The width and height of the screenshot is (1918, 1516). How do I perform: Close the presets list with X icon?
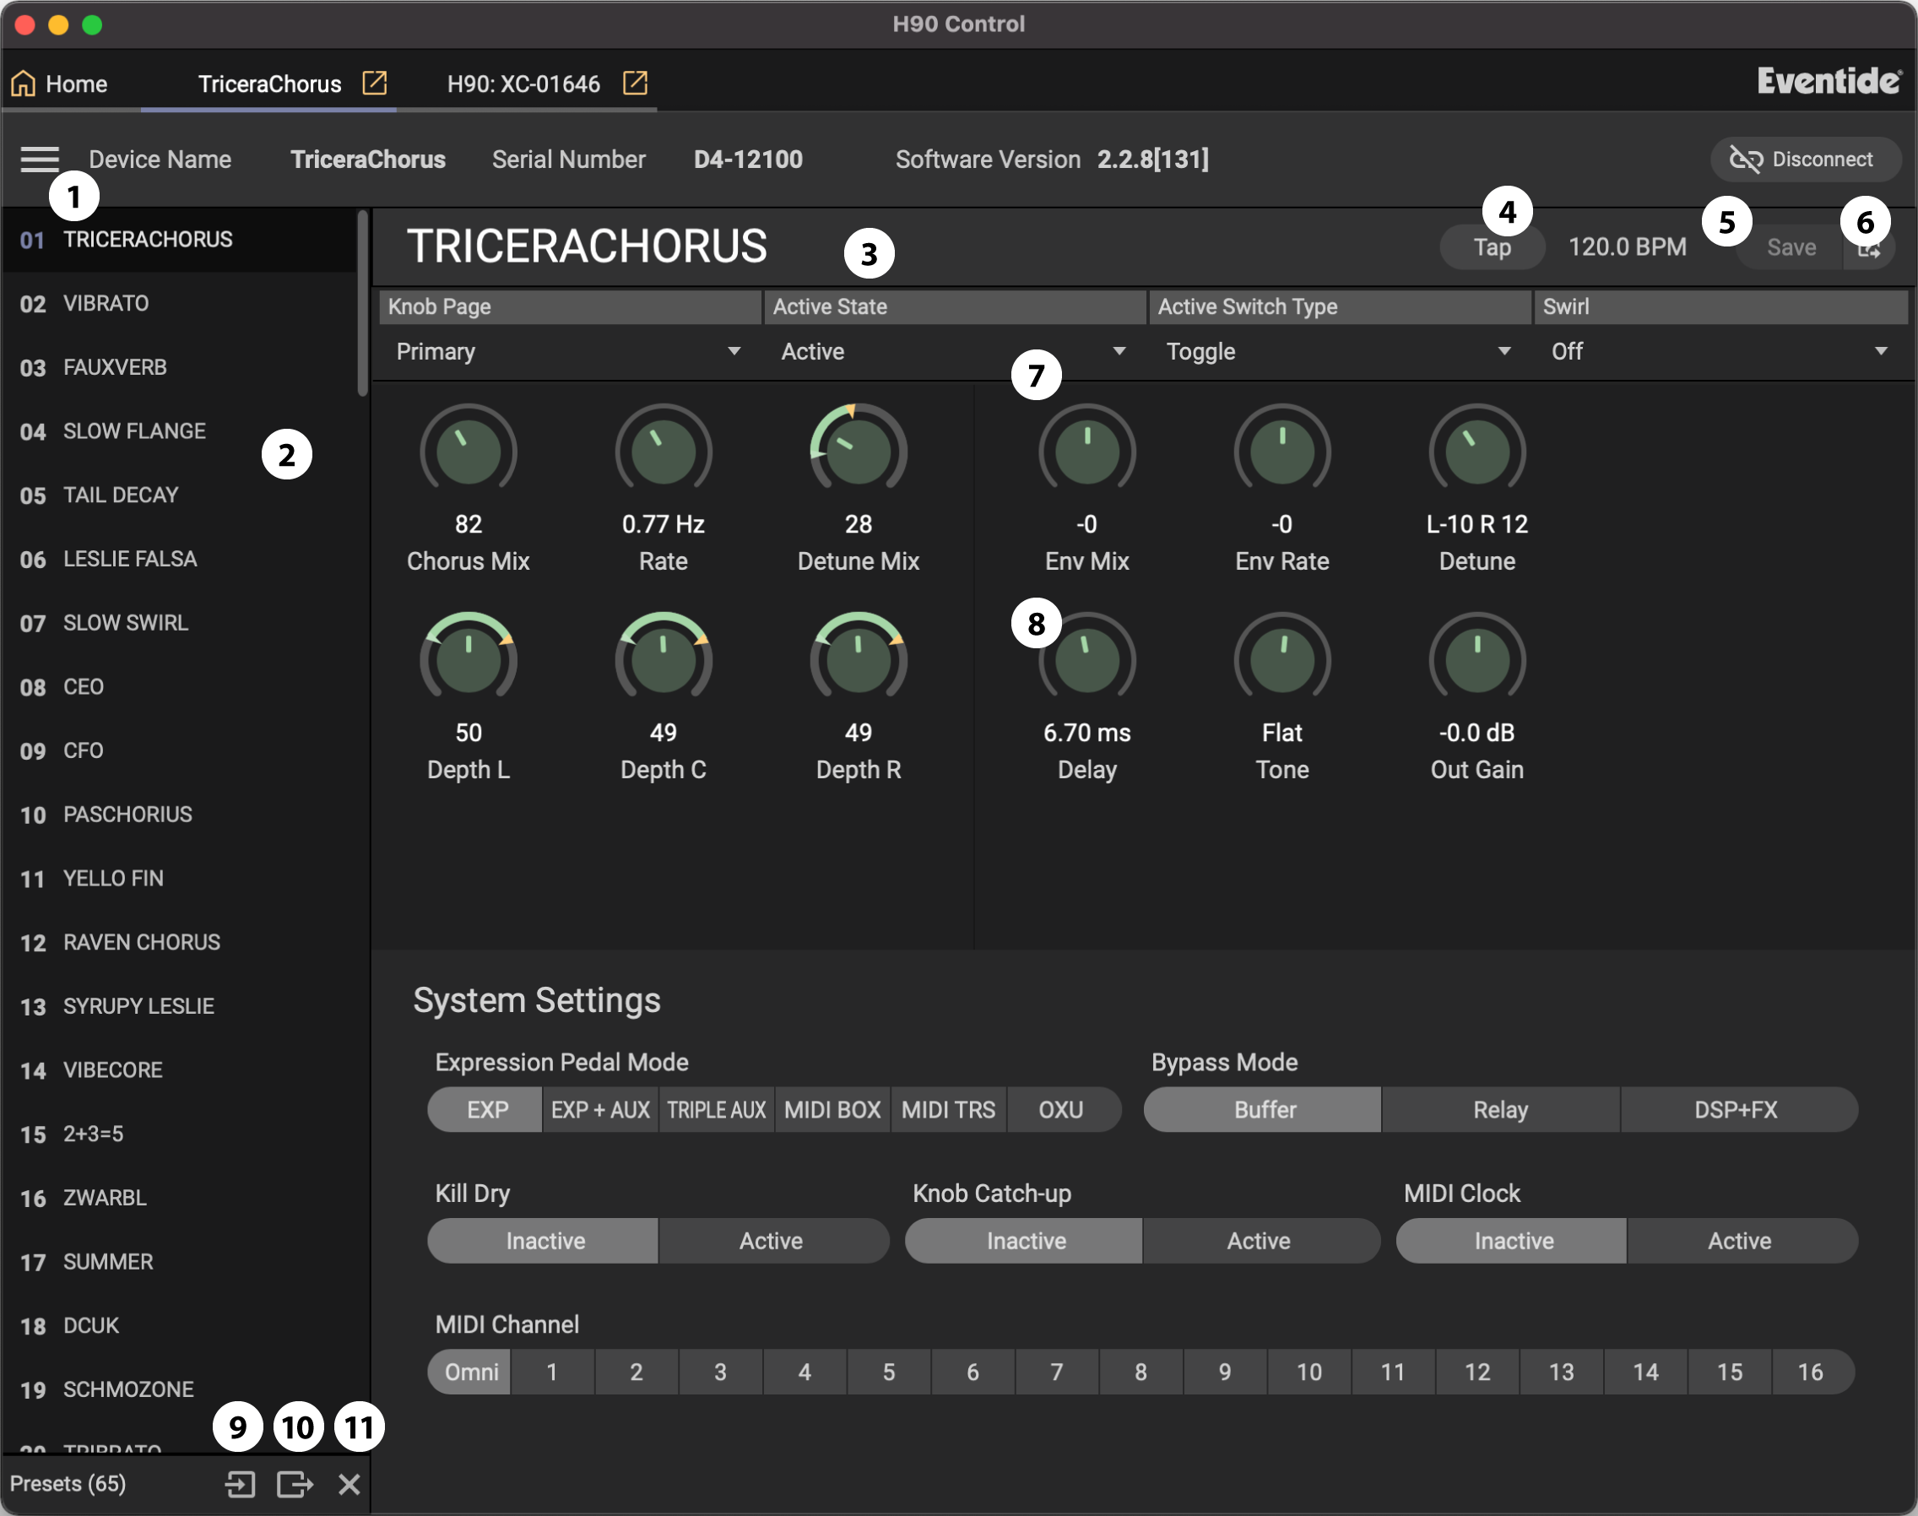tap(349, 1484)
